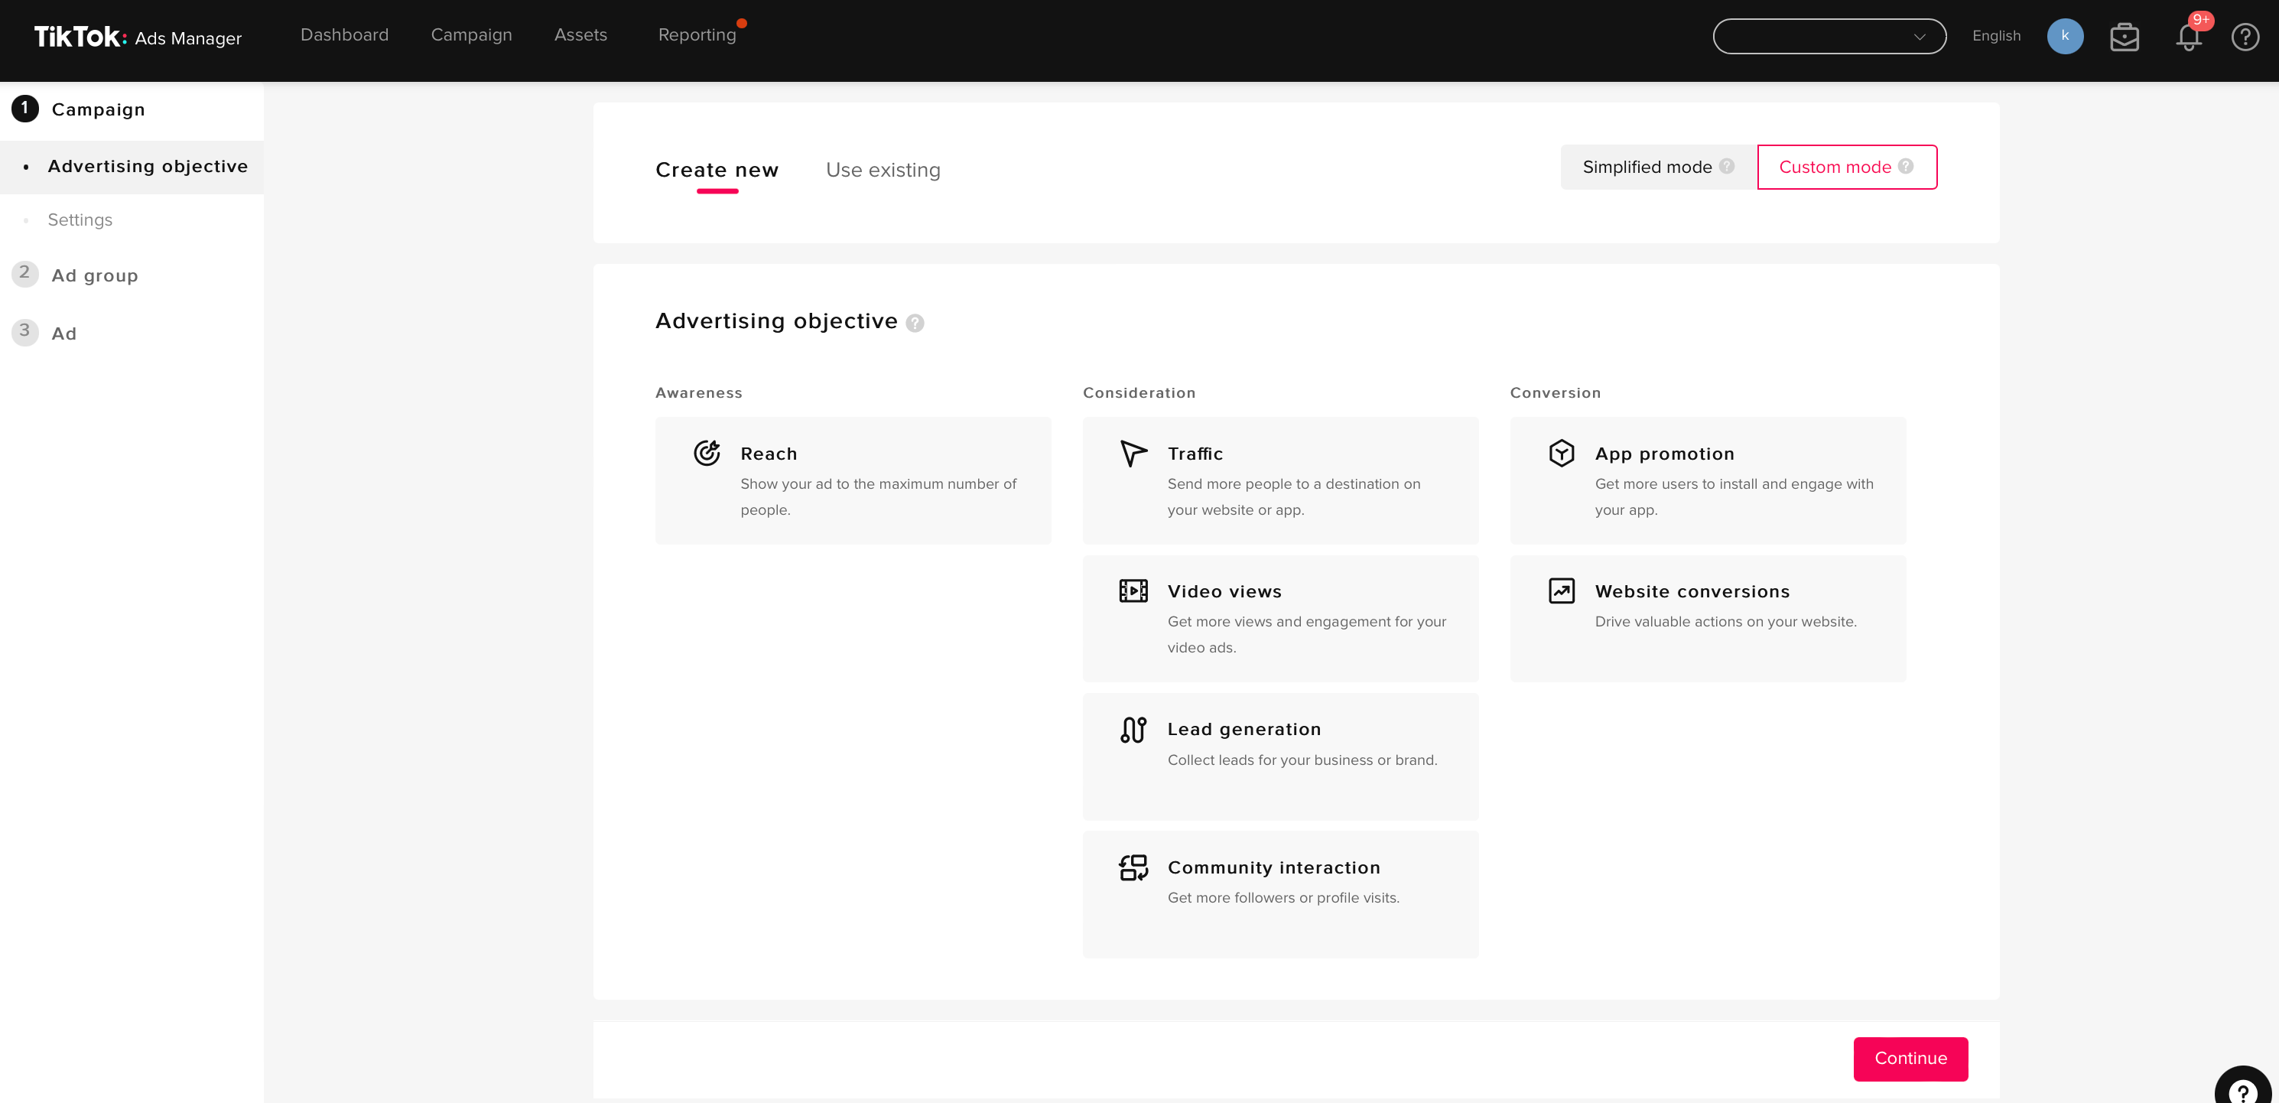Click the Continue button
Viewport: 2279px width, 1103px height.
(x=1910, y=1059)
